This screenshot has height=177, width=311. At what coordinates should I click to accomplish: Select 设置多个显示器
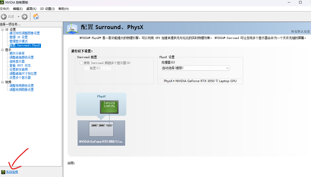(20, 78)
